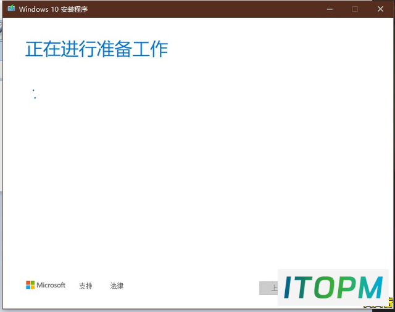Viewport: 395px width, 312px height.
Task: Open the 支持 link
Action: (85, 286)
